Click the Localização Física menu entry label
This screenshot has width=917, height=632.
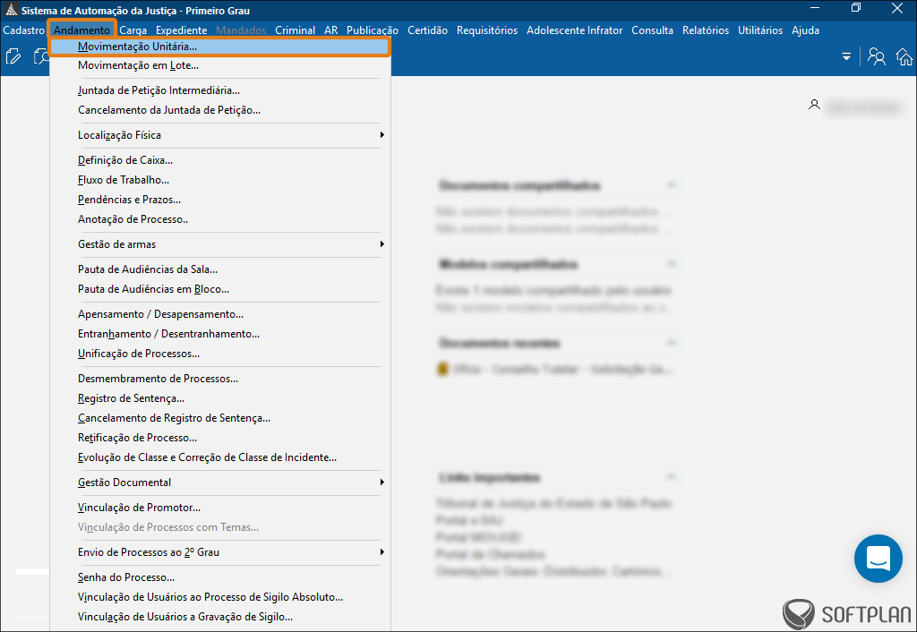tap(119, 135)
